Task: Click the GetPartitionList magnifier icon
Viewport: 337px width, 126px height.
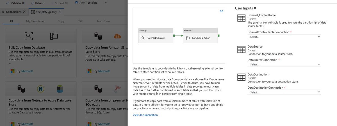Action: pyautogui.click(x=143, y=38)
